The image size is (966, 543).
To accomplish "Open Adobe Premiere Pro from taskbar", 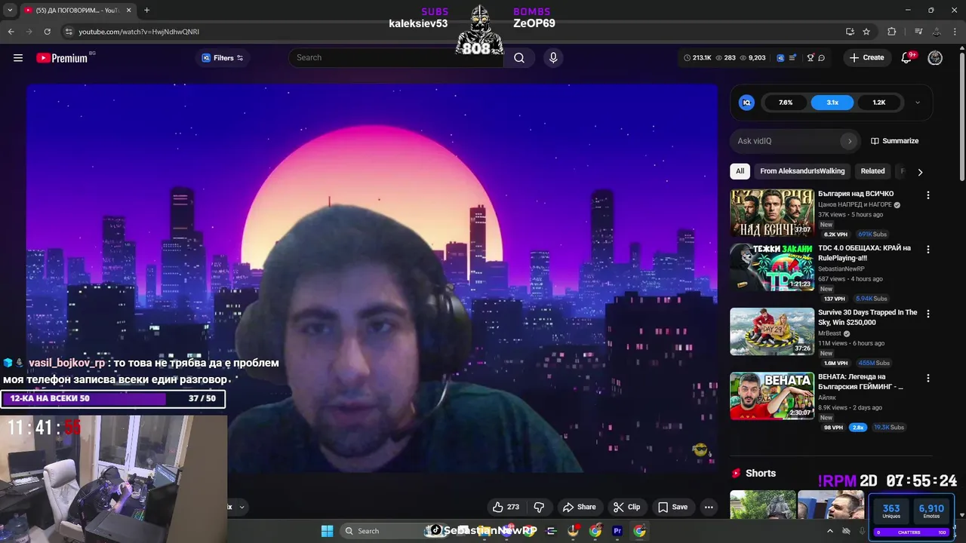I will [x=617, y=531].
